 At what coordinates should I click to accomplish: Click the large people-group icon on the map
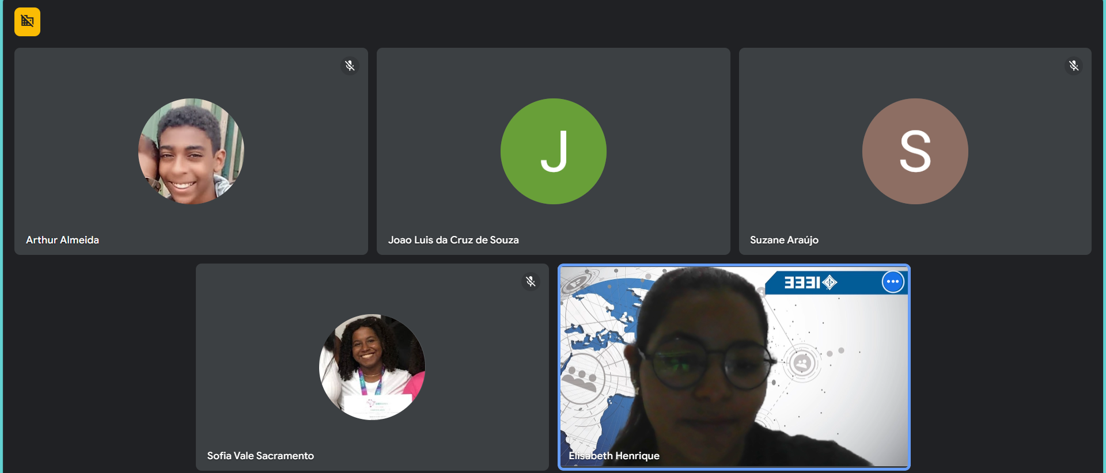582,380
